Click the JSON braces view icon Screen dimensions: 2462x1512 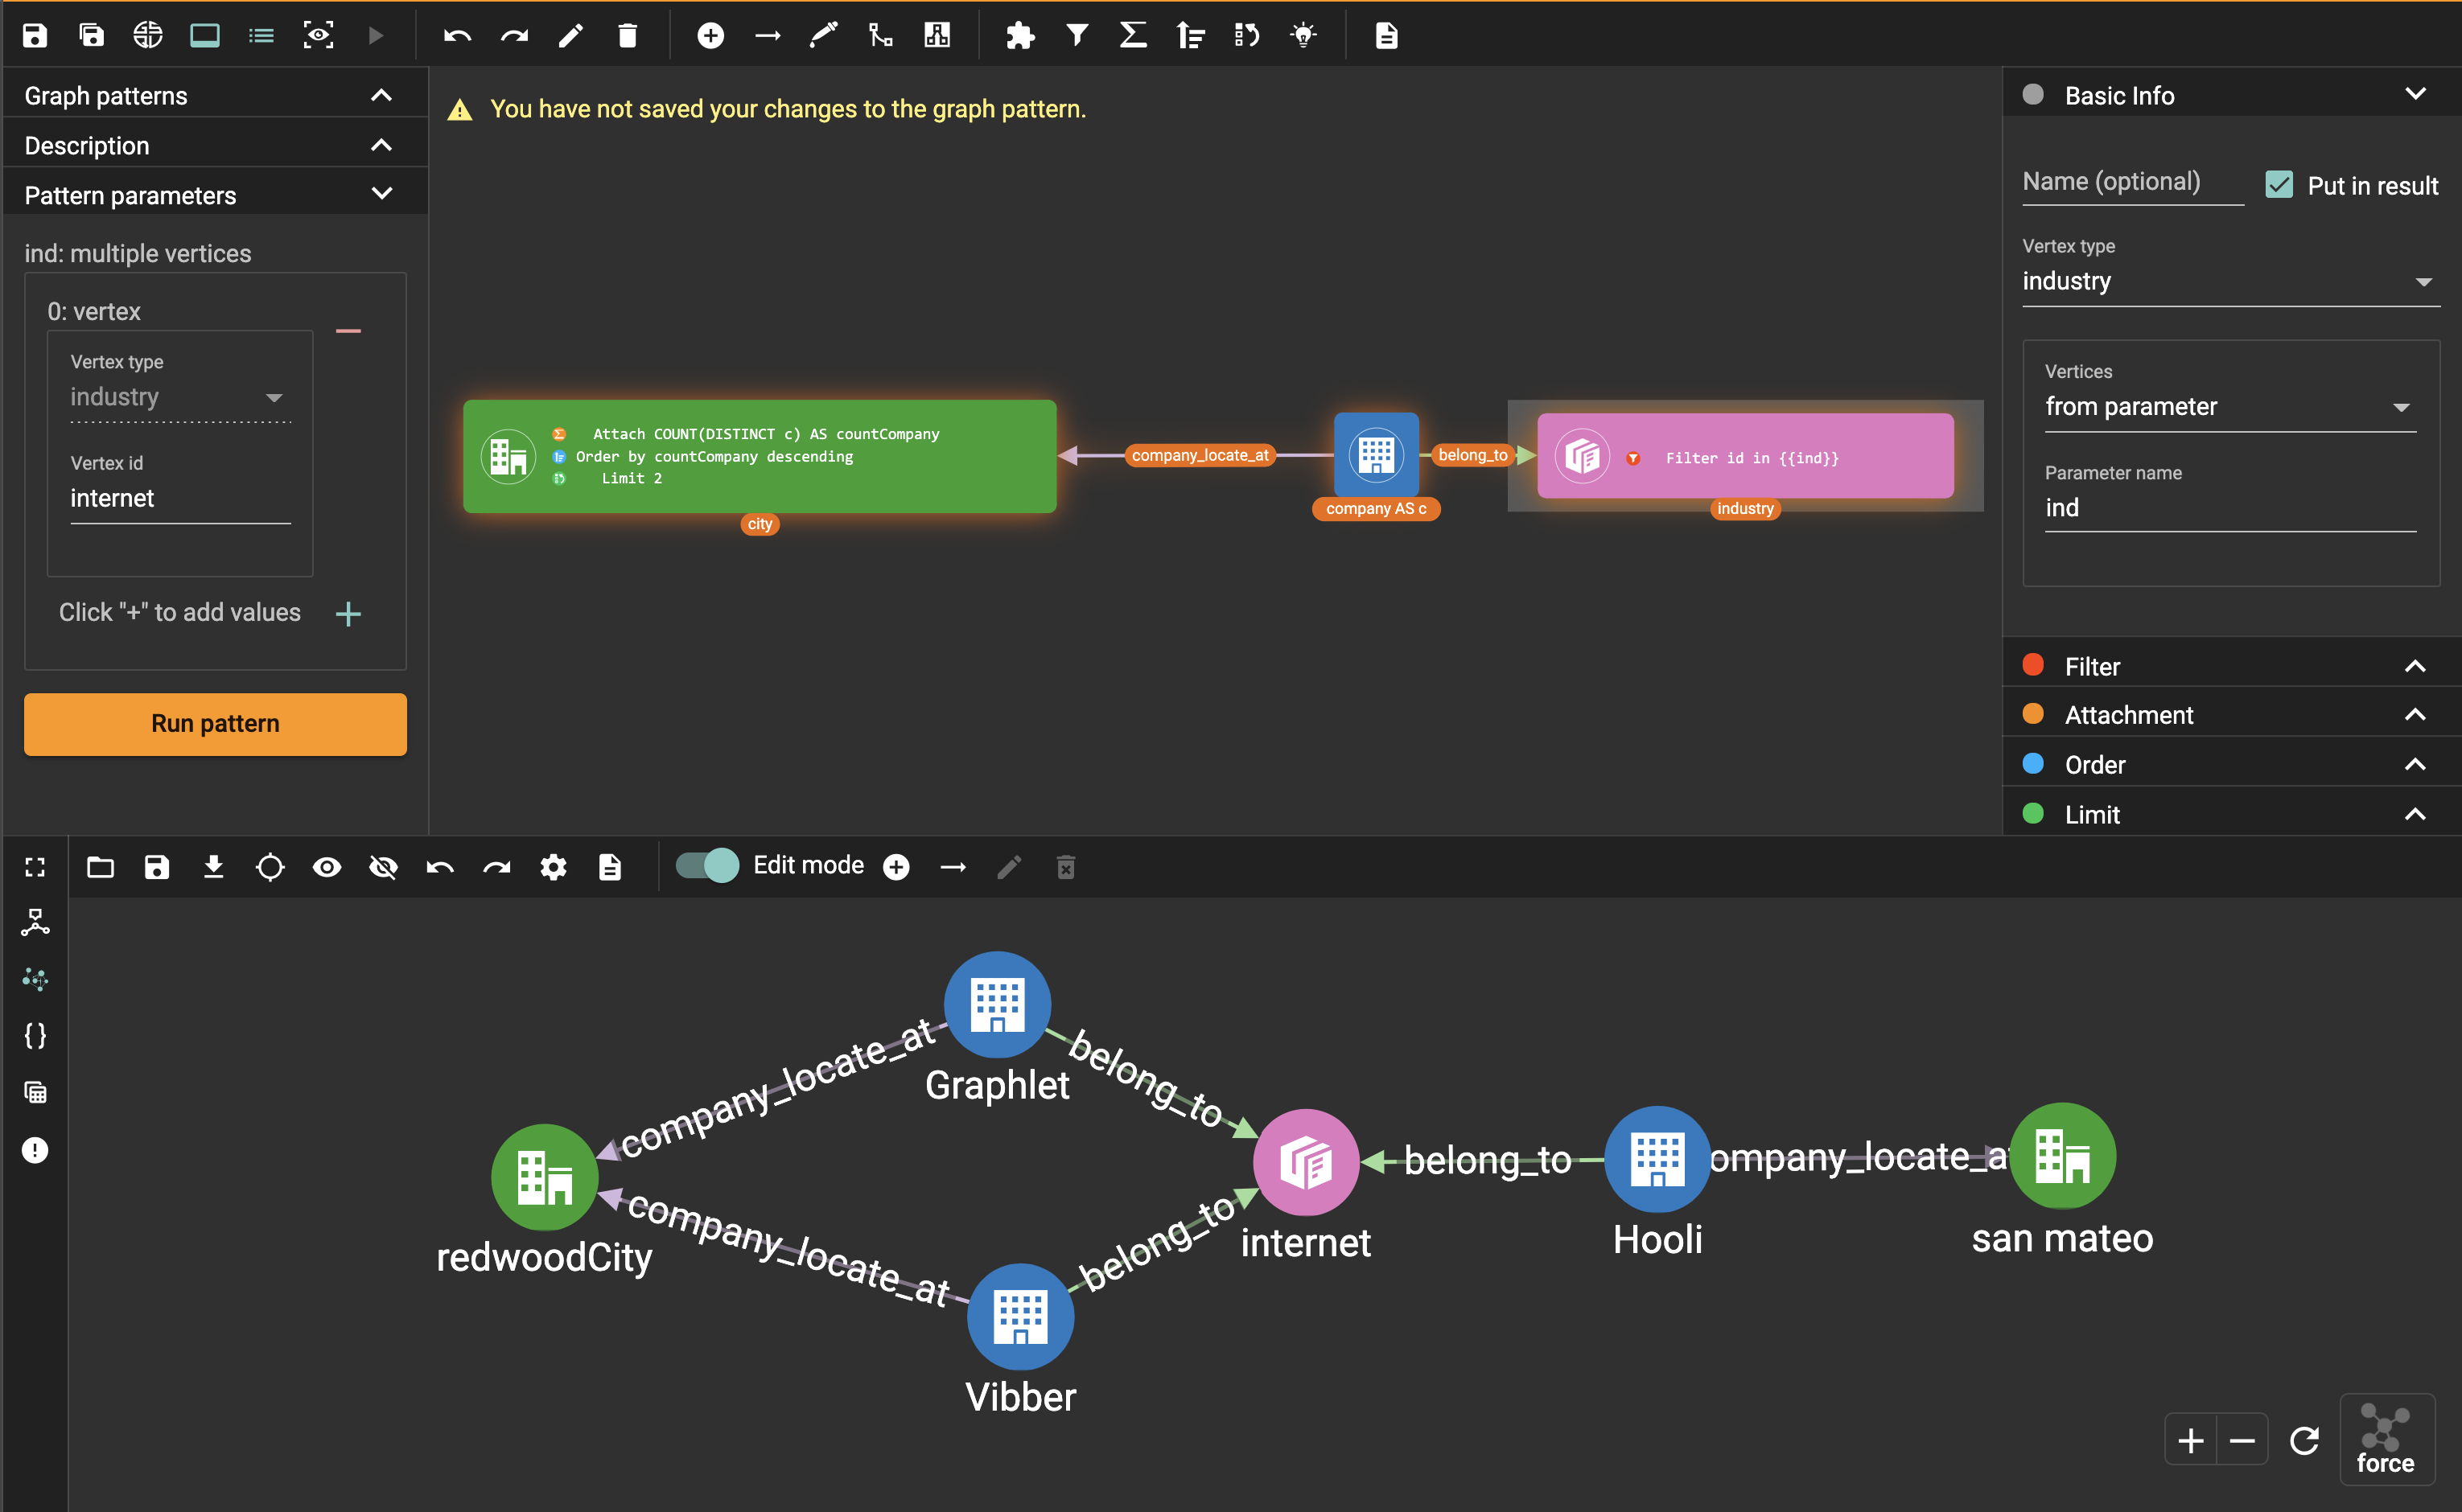pos(35,1035)
